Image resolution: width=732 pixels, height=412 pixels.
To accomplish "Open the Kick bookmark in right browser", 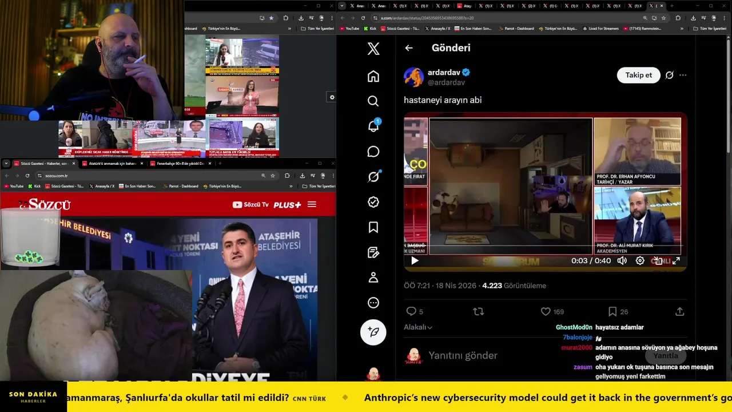I will point(369,28).
